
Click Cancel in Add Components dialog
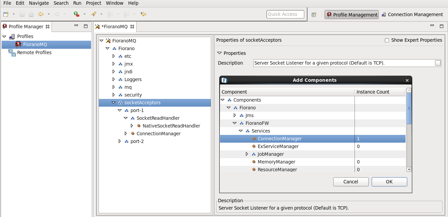pyautogui.click(x=351, y=182)
